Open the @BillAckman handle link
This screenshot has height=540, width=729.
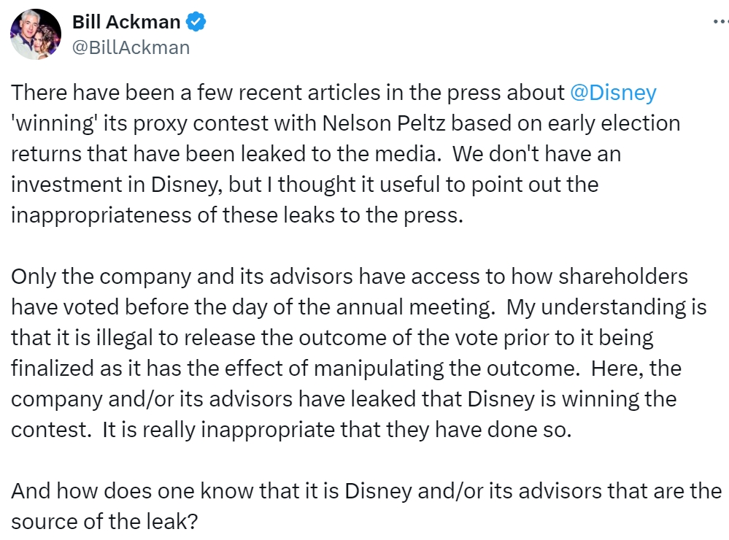click(131, 47)
